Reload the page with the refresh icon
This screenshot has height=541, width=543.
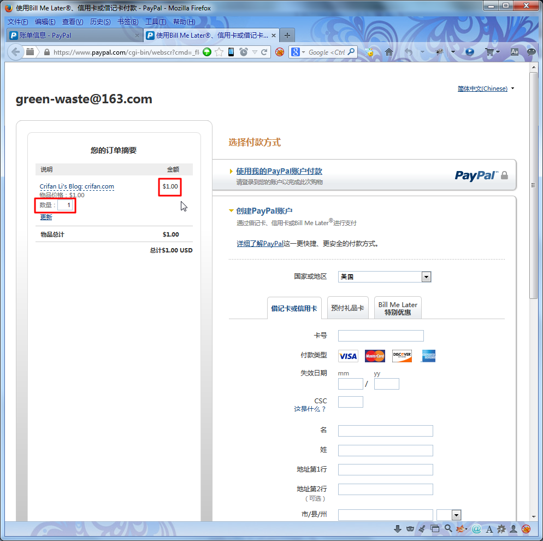(264, 52)
